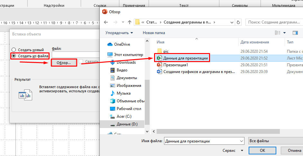This screenshot has height=156, width=303.
Task: Open recent locations dropdown arrow
Action: (x=123, y=22)
